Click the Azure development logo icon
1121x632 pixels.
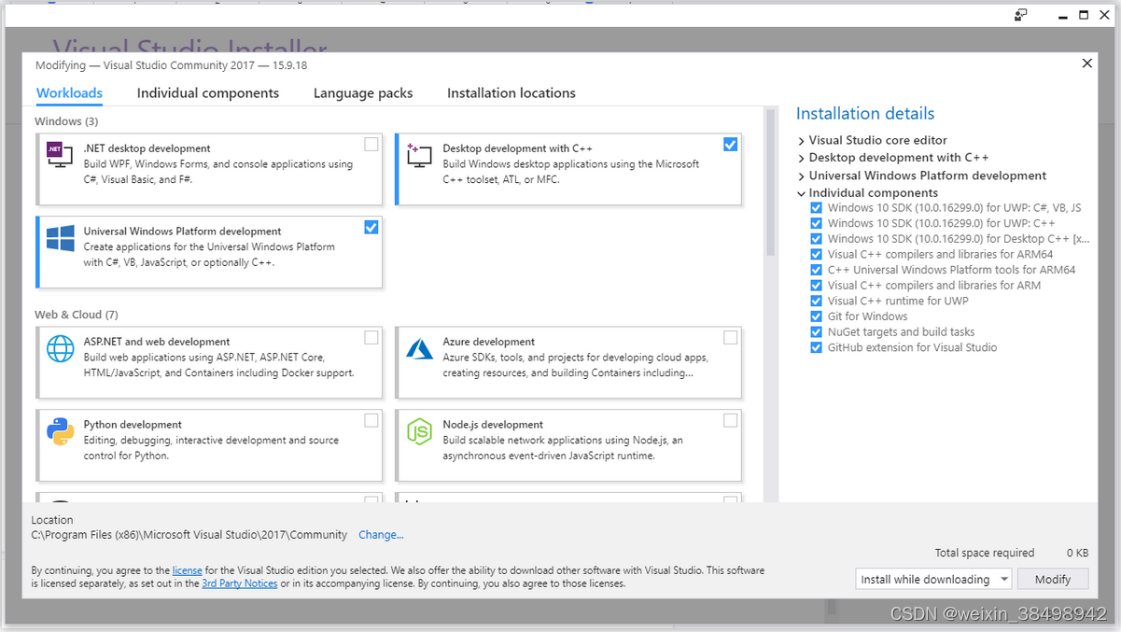(x=419, y=348)
